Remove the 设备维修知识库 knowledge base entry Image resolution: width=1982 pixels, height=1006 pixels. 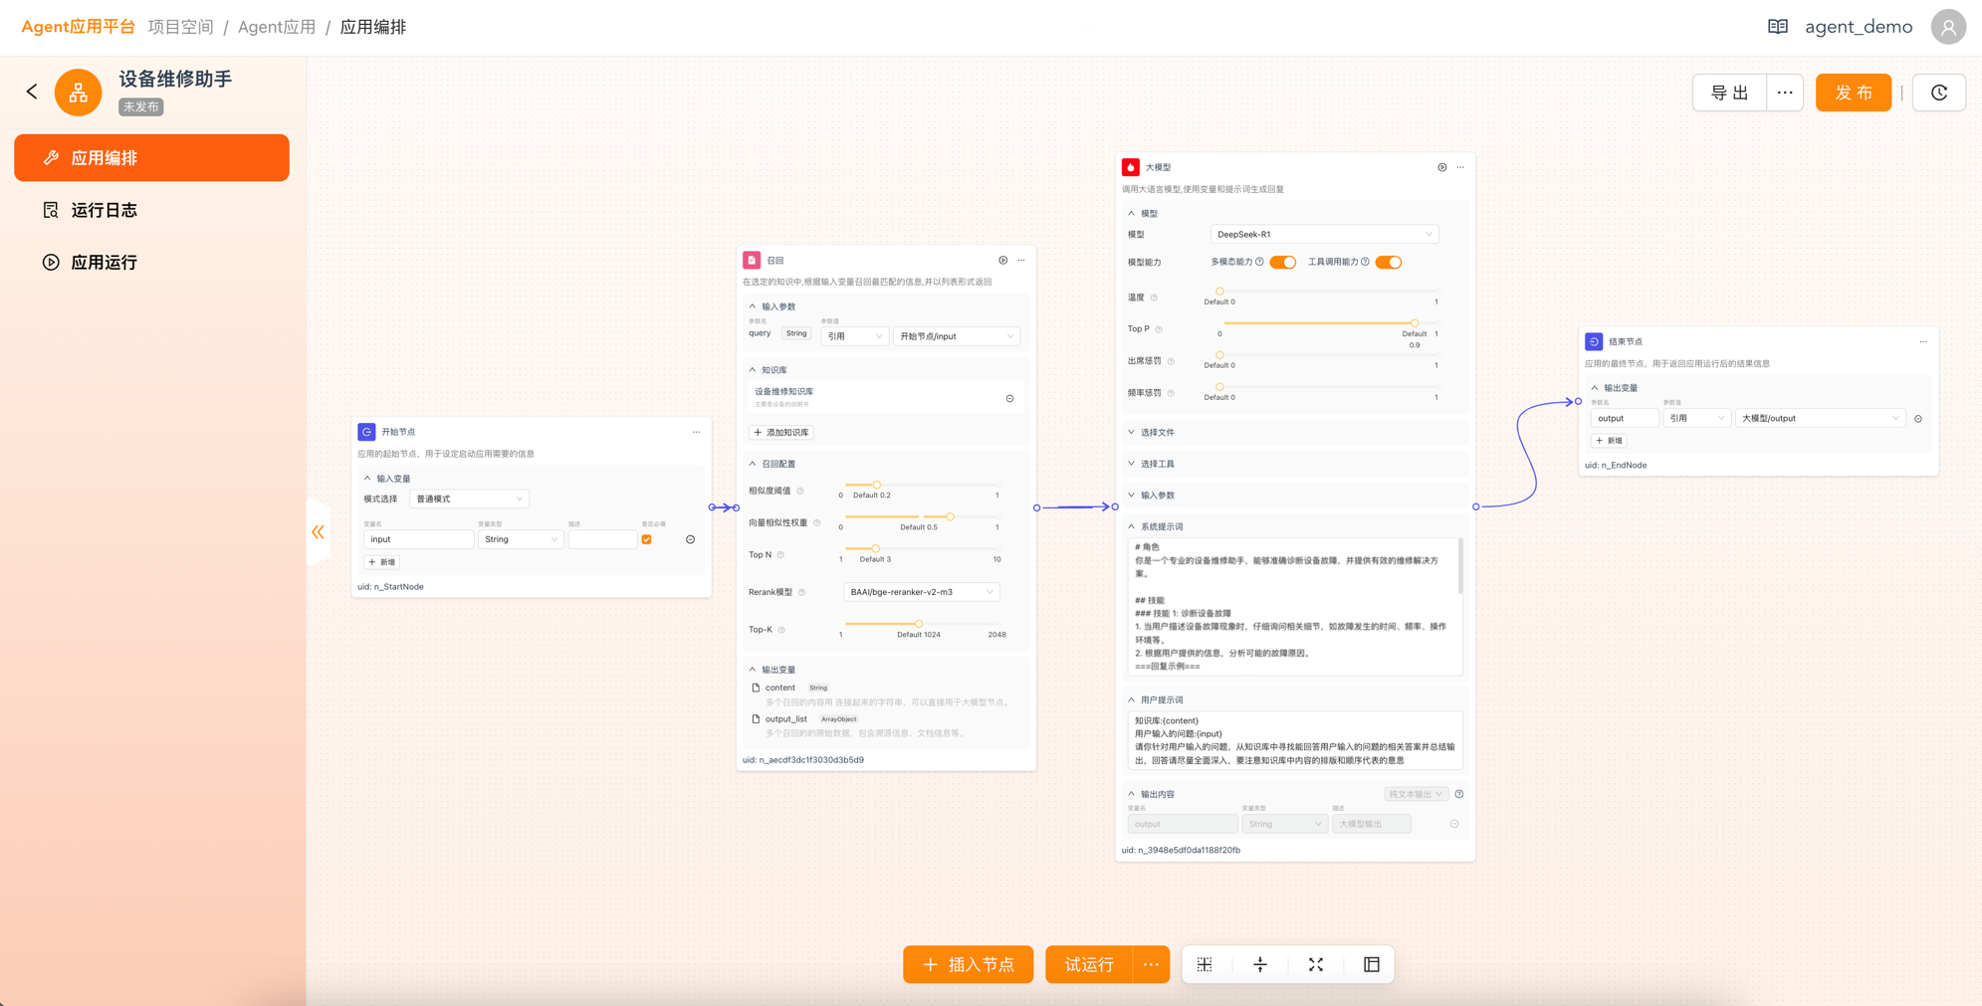[x=1009, y=398]
